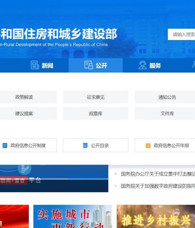Open 规章库 regulations library
Viewport: 195px width, 228px height.
pyautogui.click(x=96, y=113)
